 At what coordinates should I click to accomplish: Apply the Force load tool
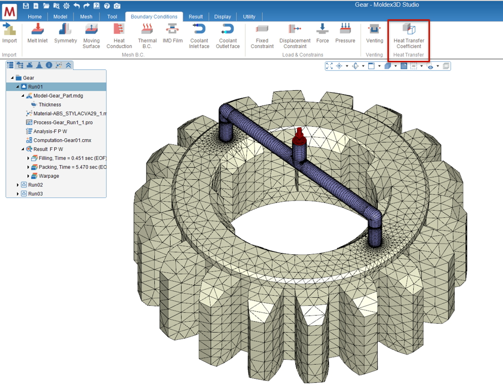pos(322,33)
